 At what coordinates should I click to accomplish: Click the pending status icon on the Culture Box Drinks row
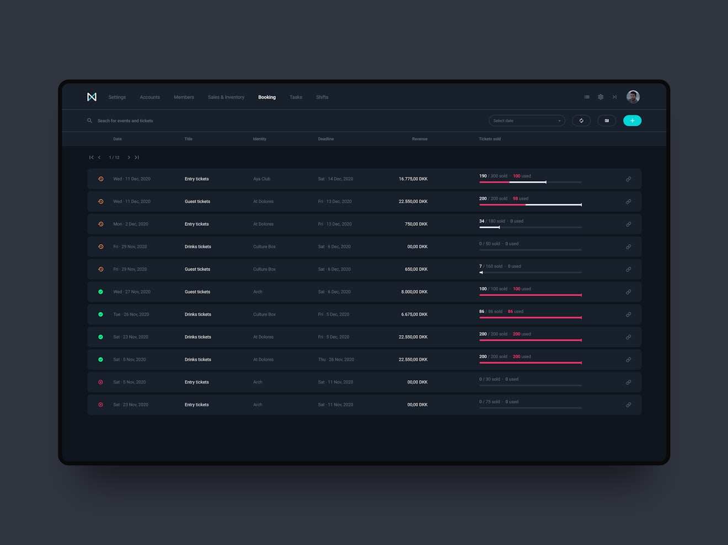[100, 246]
